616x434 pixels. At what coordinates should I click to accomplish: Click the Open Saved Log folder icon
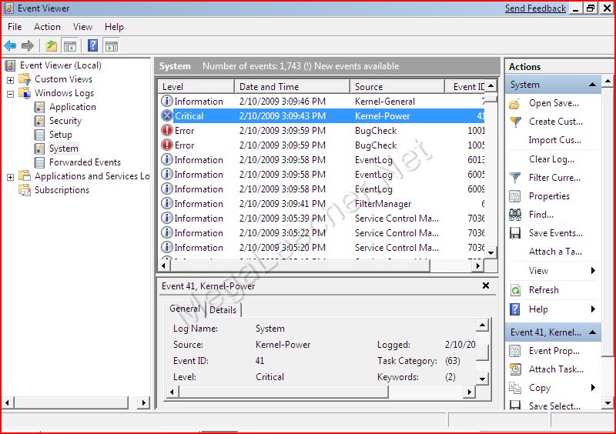(x=515, y=103)
